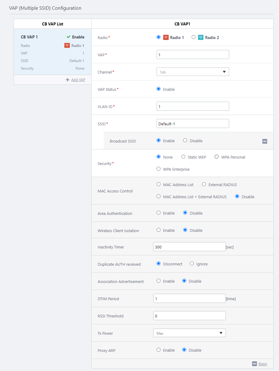279x371 pixels.
Task: Collapse the Broadcast SSID section minus icon
Action: click(265, 141)
